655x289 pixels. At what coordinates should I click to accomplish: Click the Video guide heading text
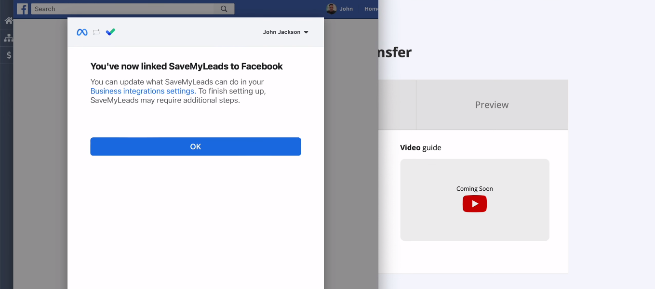421,148
